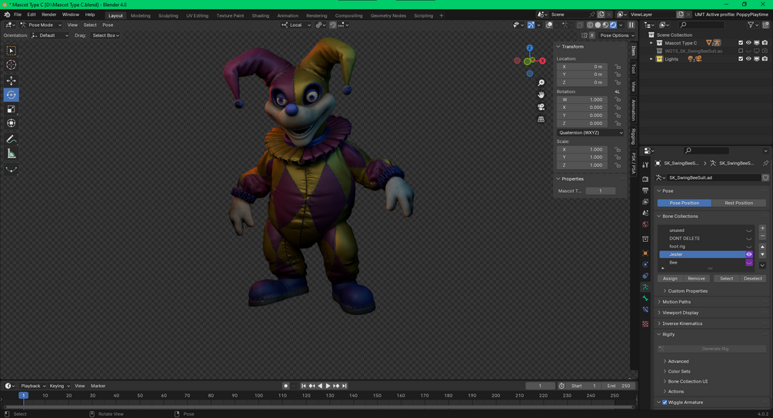773x418 pixels.
Task: Uncheck the Lights collection checkbox in outliner
Action: click(x=741, y=59)
